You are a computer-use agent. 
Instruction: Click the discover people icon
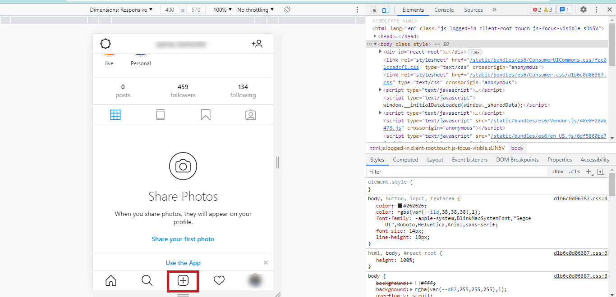click(257, 44)
